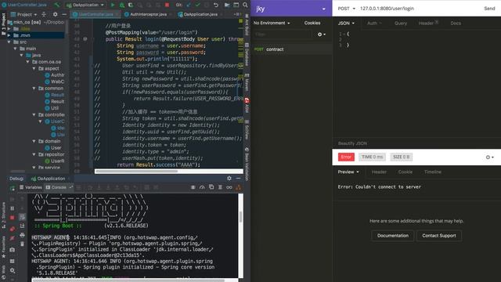
Task: Toggle the Bean Validation side tab
Action: [x=247, y=164]
